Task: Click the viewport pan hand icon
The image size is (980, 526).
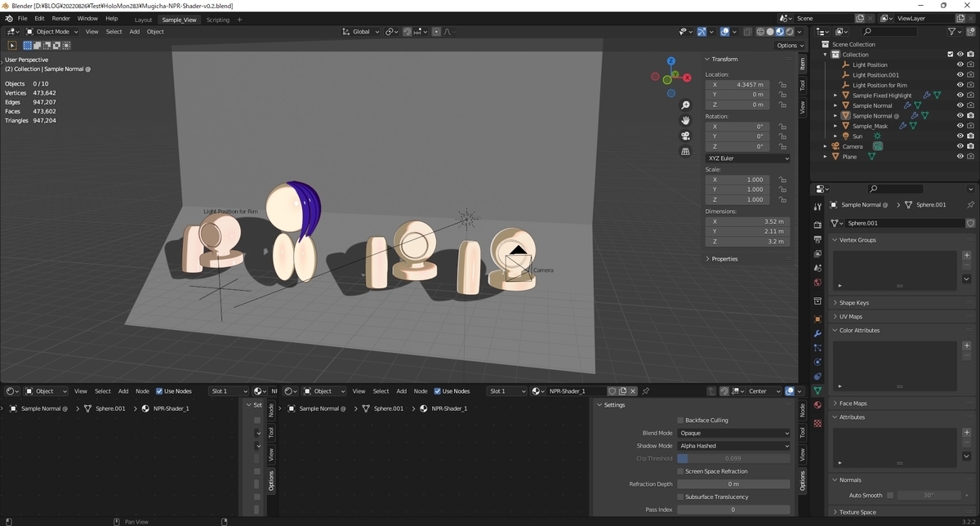Action: coord(686,120)
